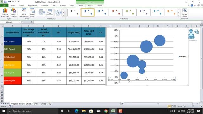Select cell AGH Project
The image size is (203, 114).
(x=13, y=41)
